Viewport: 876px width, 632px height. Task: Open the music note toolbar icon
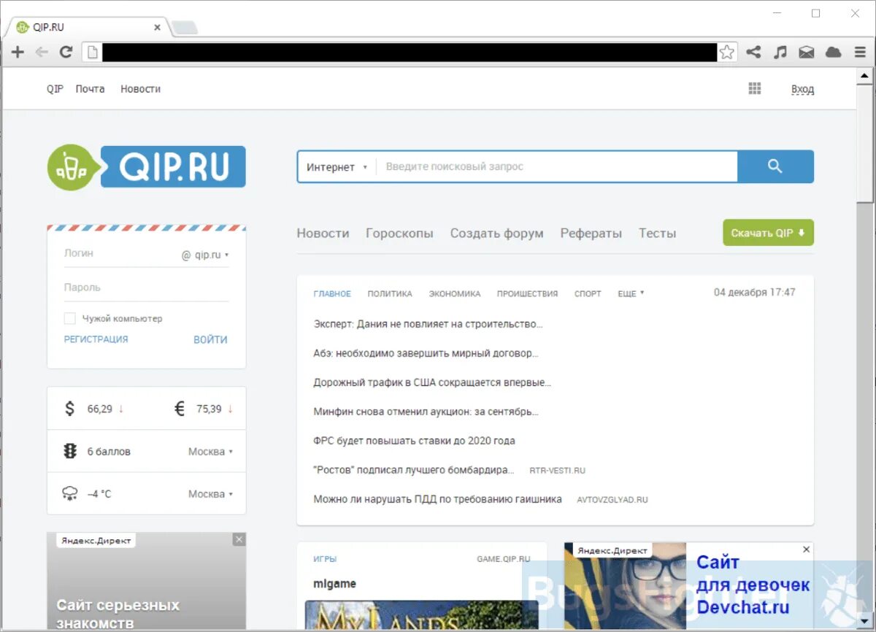click(780, 52)
